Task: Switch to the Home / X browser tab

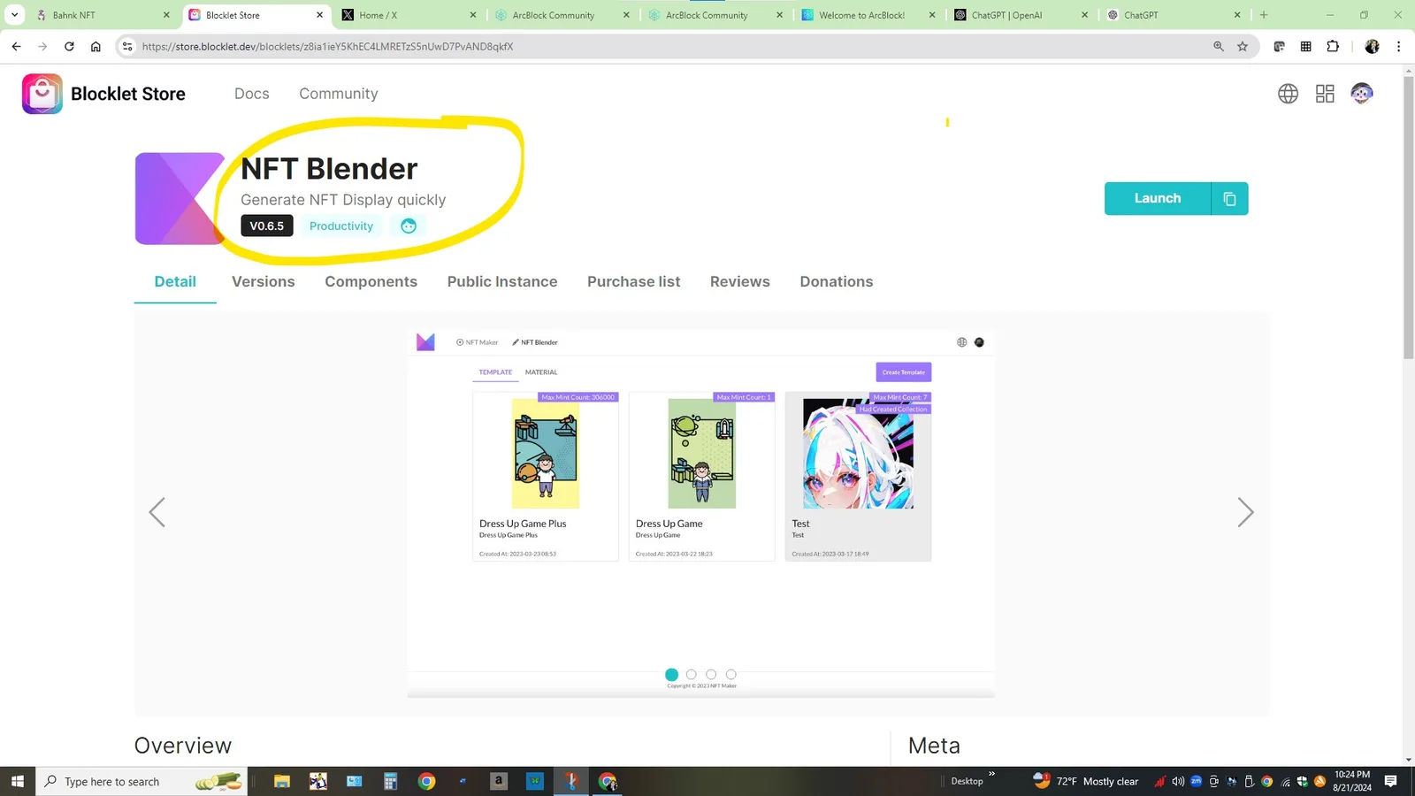Action: click(x=409, y=15)
